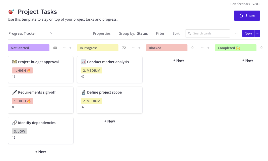Viewport: 268px width, 161px height.
Task: Click estimate 16 on Identify dependencies
Action: [x=14, y=138]
